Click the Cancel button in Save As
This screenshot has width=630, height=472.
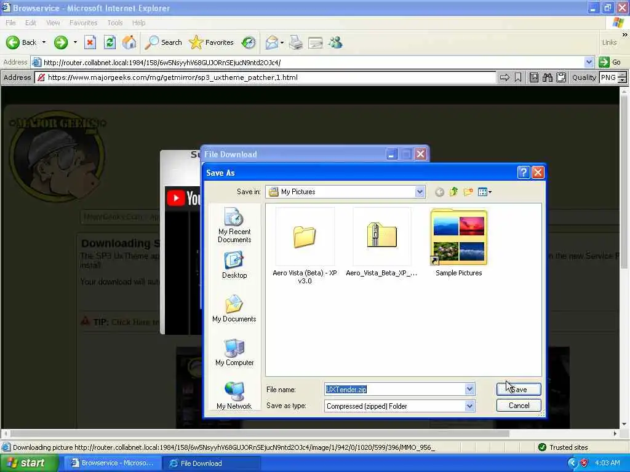pos(519,406)
